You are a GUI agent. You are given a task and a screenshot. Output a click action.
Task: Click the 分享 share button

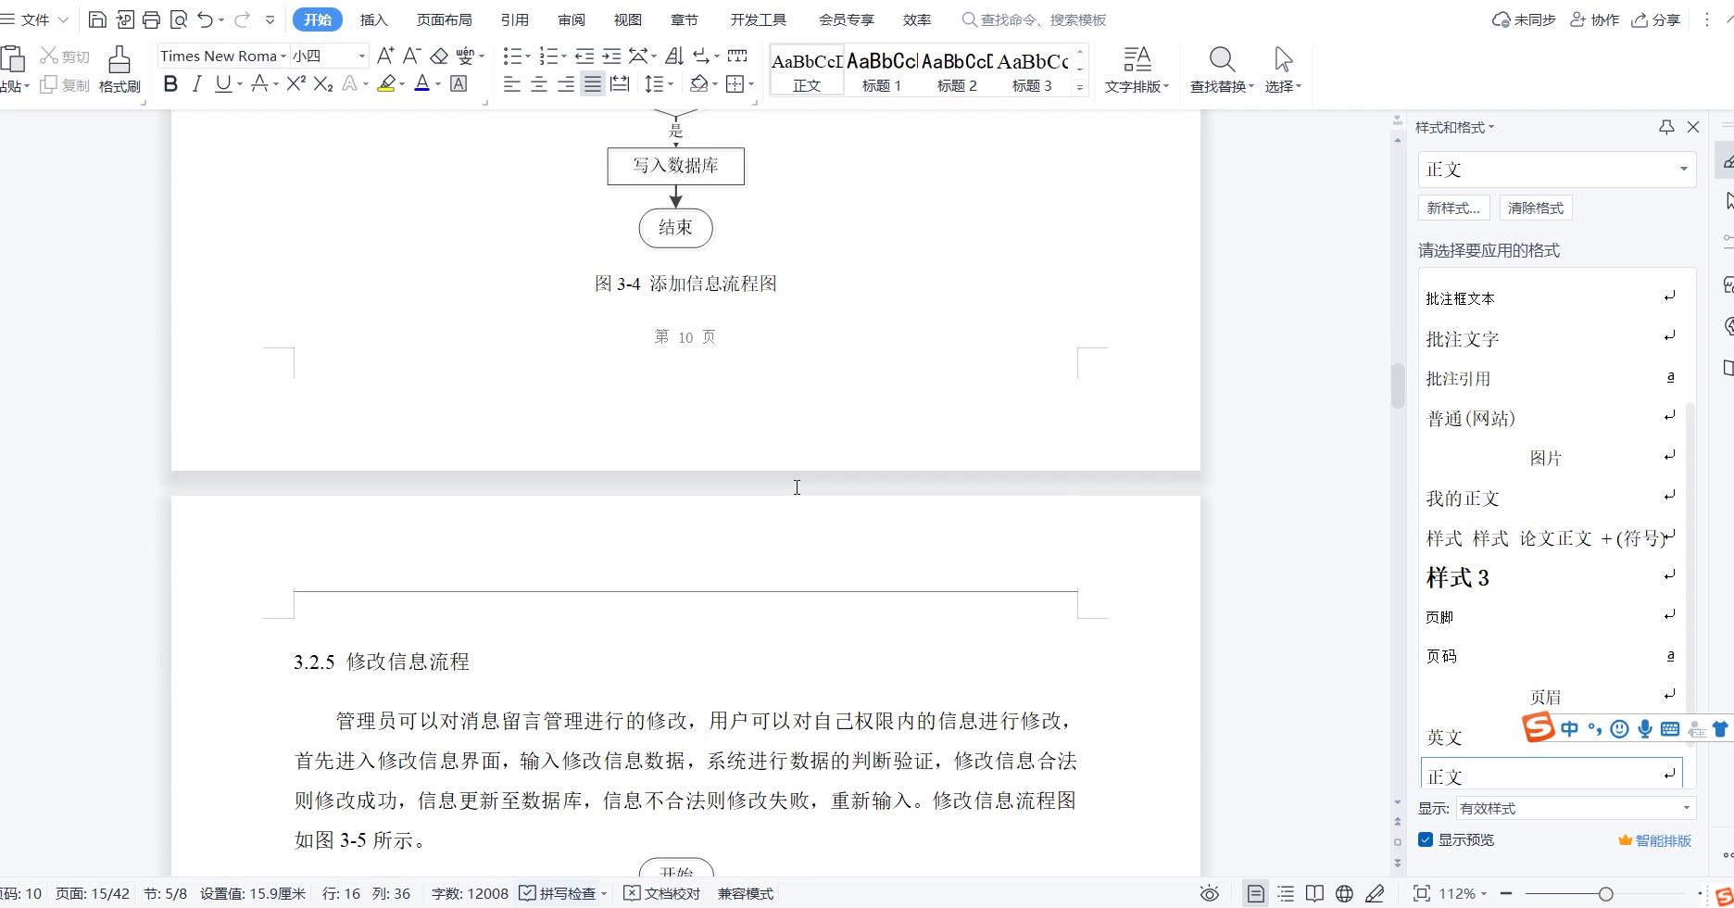(1656, 19)
